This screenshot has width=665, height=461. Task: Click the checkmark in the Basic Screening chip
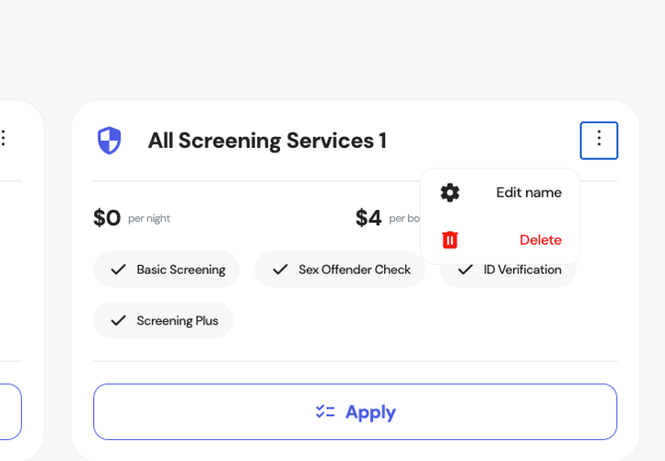118,270
